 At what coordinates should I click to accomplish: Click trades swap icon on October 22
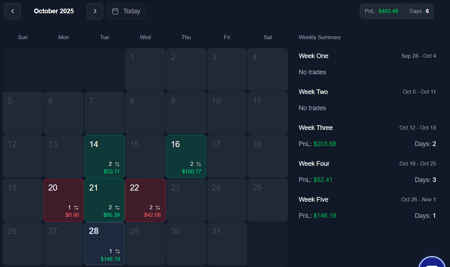click(158, 207)
